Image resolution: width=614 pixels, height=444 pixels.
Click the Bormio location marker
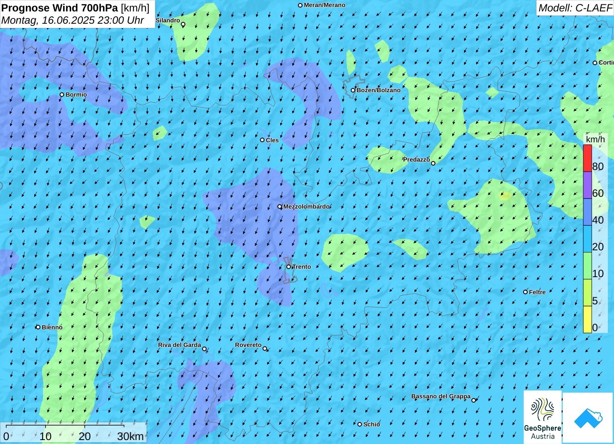(62, 94)
